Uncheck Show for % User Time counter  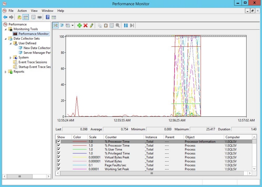click(x=59, y=149)
